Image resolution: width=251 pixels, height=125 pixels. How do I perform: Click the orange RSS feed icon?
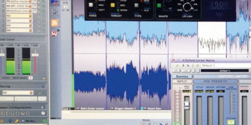tap(55, 23)
